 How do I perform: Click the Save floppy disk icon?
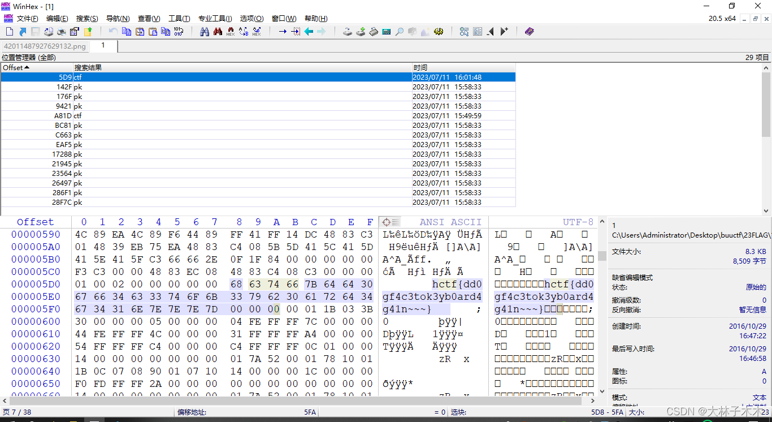tap(35, 32)
